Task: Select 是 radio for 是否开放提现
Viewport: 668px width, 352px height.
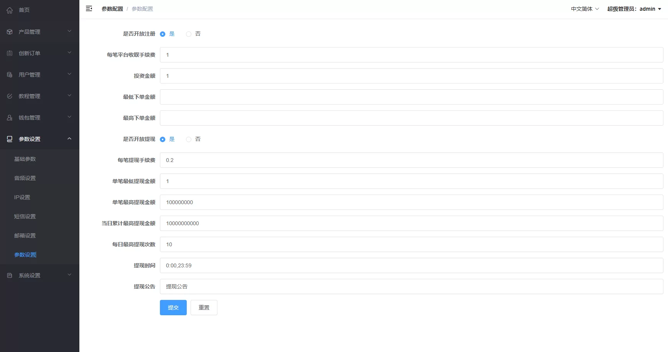Action: 163,139
